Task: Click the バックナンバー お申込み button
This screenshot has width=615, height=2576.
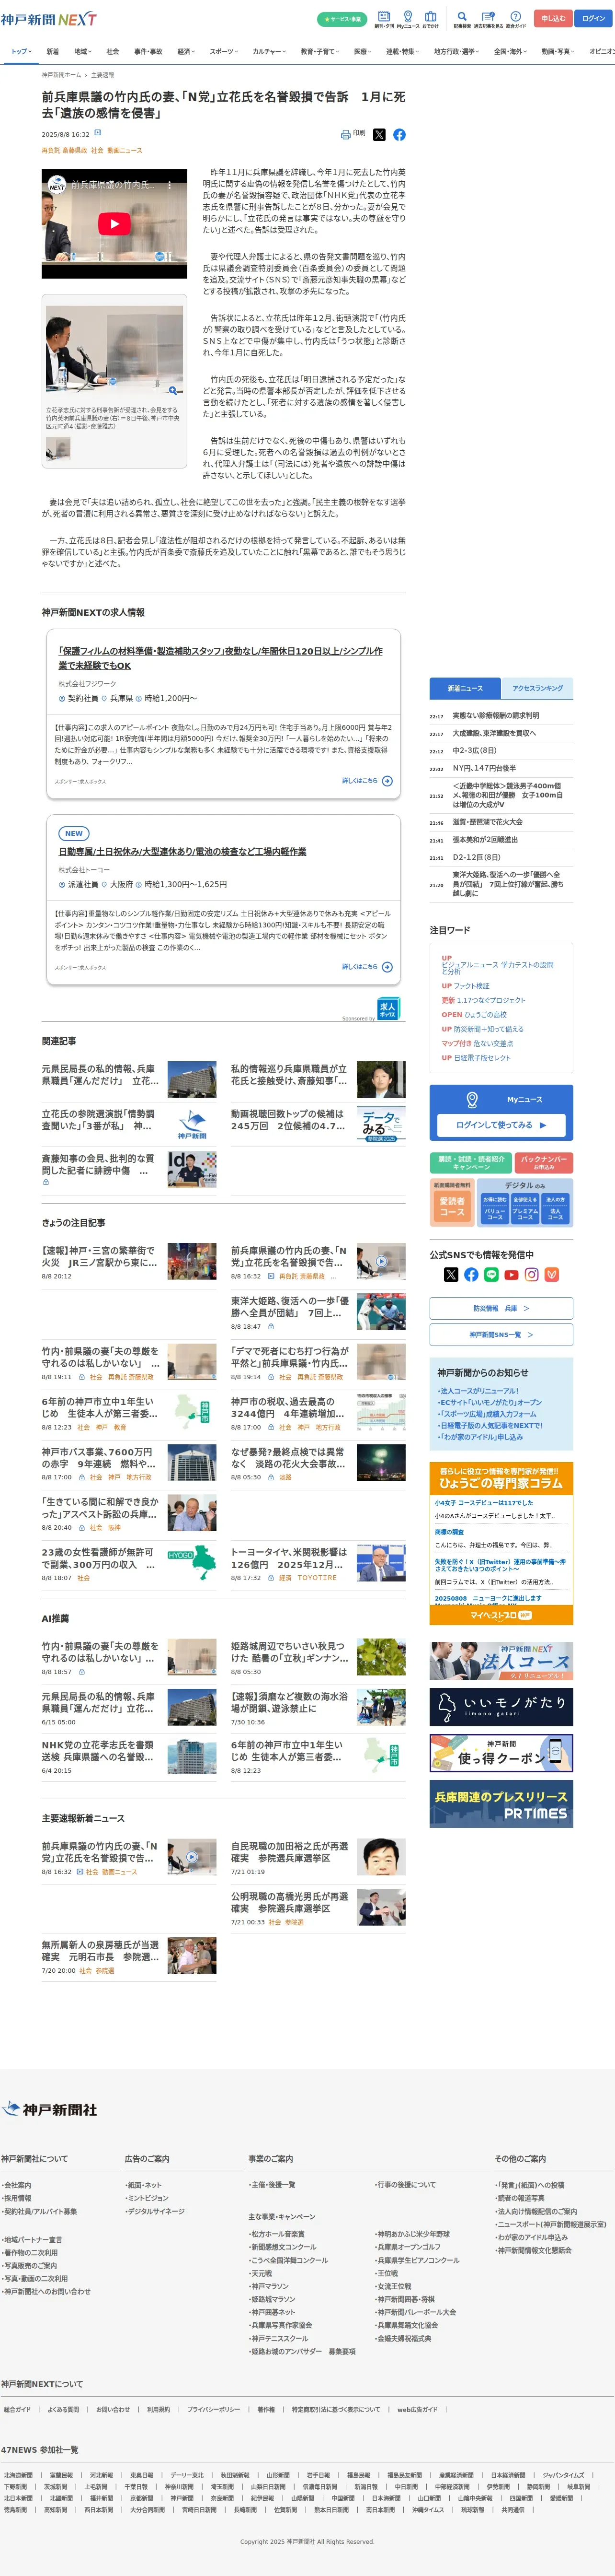Action: tap(544, 1162)
